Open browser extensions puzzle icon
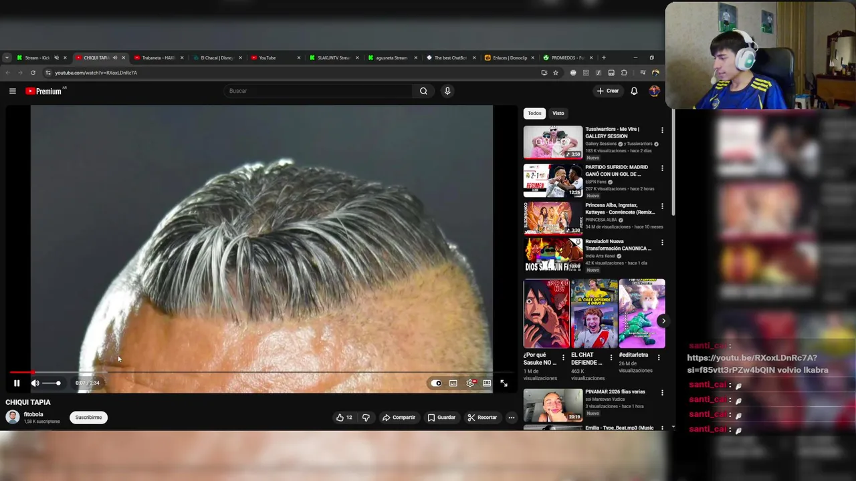This screenshot has height=481, width=856. [624, 72]
